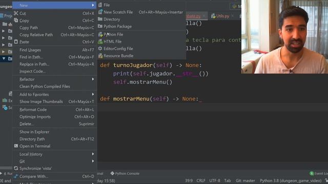
Task: Choose Find in Path...
Action: [54, 57]
